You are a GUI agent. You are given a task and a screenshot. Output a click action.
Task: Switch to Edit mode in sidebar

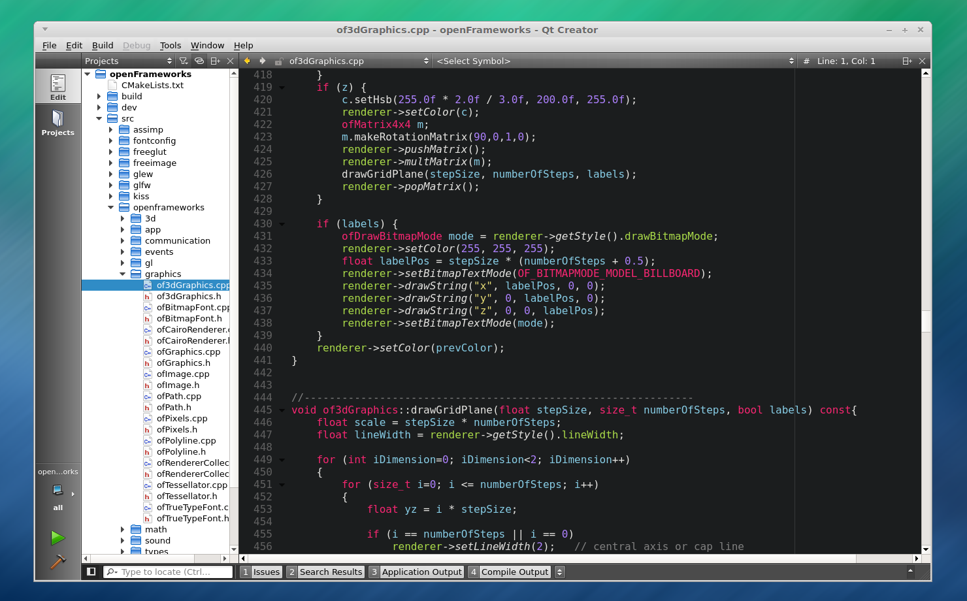coord(58,88)
